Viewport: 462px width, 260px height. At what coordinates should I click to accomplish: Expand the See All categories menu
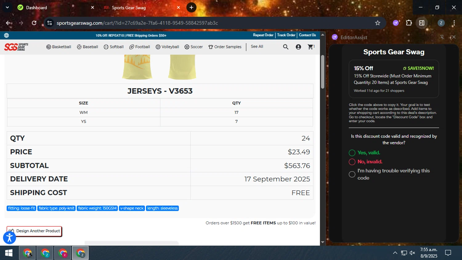257,47
